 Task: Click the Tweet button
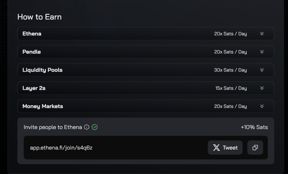(x=225, y=148)
